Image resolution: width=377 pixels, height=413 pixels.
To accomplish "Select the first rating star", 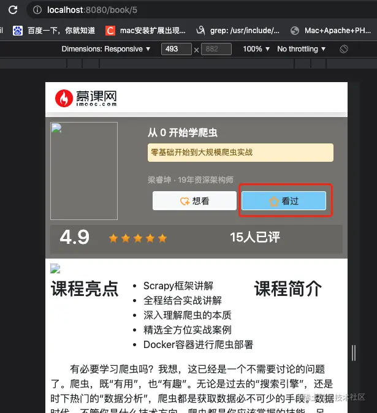I will (113, 238).
